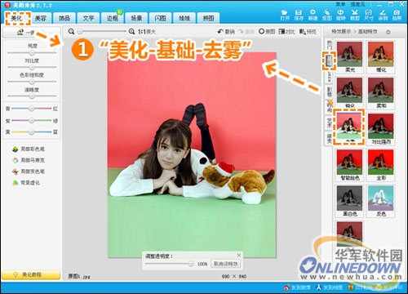Show the 原图 (Original) view
Image resolution: width=408 pixels, height=294 pixels.
coord(267,32)
